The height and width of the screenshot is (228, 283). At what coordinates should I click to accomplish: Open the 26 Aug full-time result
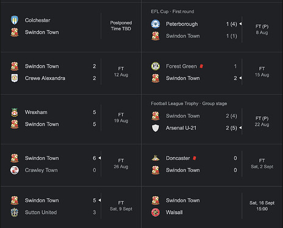click(121, 164)
